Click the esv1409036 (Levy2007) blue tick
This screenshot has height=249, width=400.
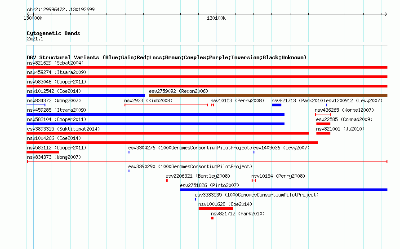pyautogui.click(x=254, y=152)
